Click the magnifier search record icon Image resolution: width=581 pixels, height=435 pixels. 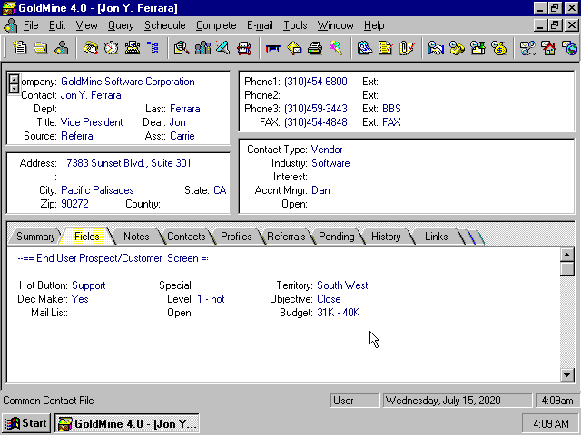tap(182, 48)
